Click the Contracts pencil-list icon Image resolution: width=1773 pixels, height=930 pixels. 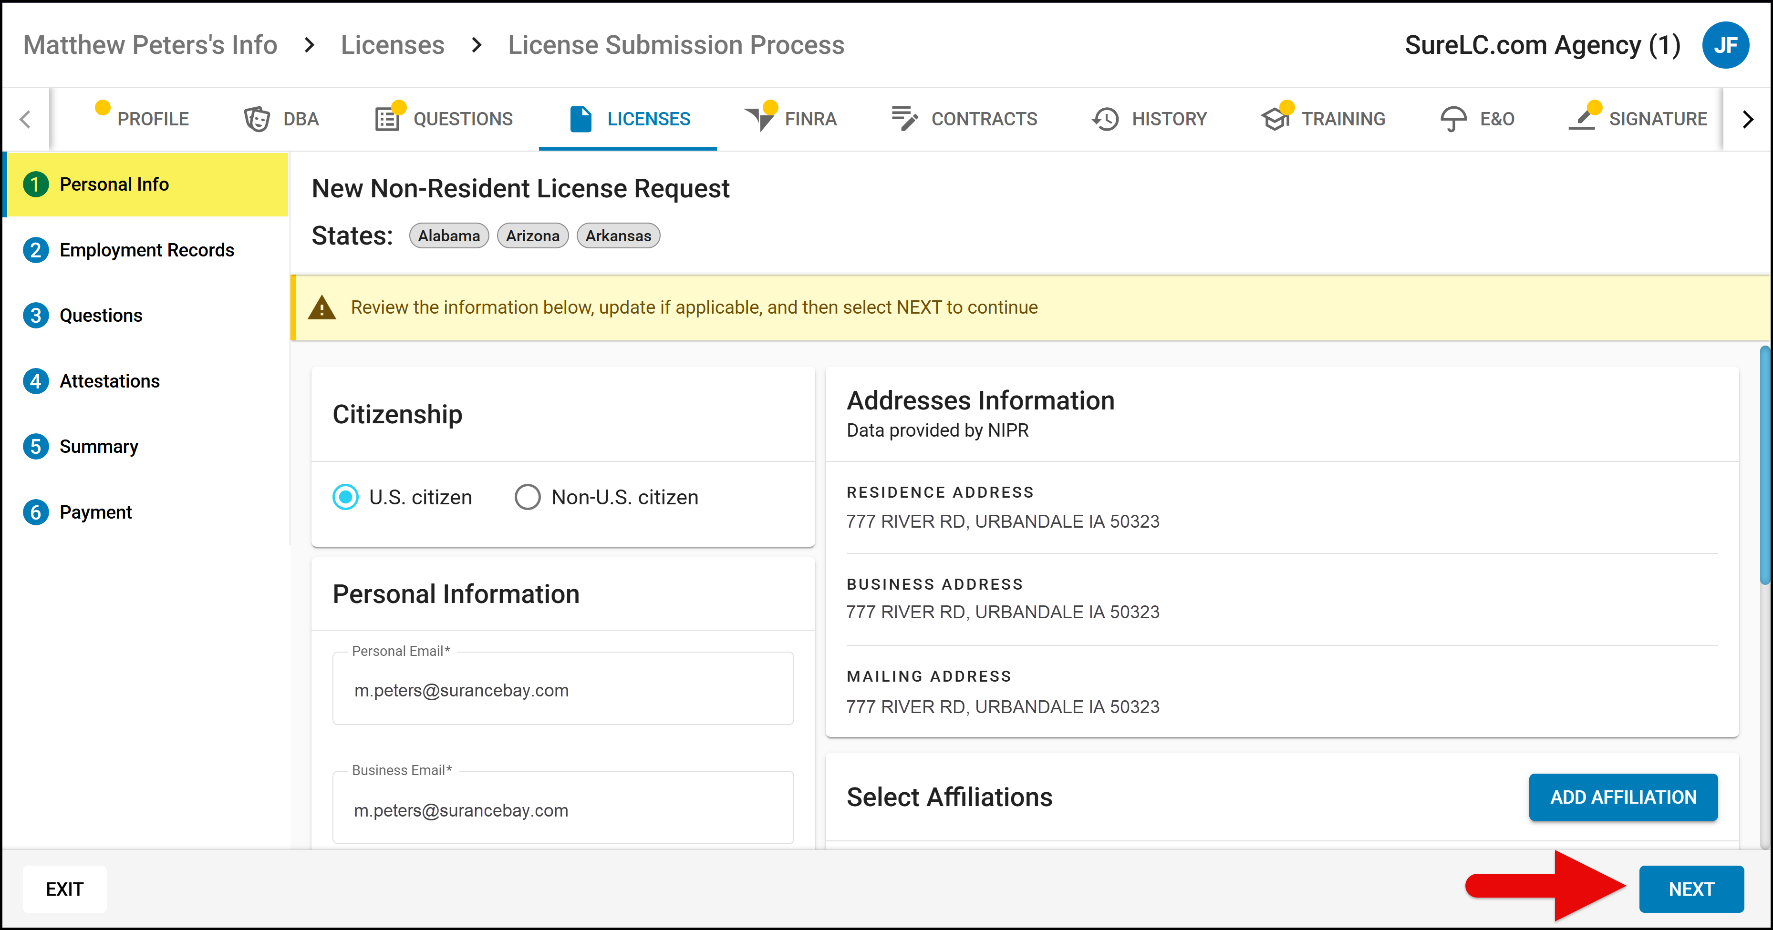[x=904, y=118]
